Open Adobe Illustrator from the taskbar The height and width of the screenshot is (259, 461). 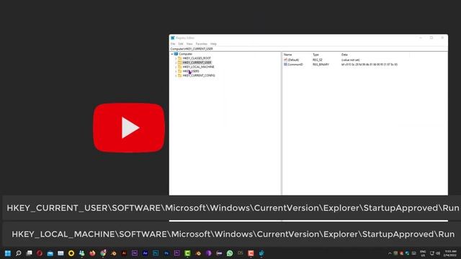coord(124,253)
